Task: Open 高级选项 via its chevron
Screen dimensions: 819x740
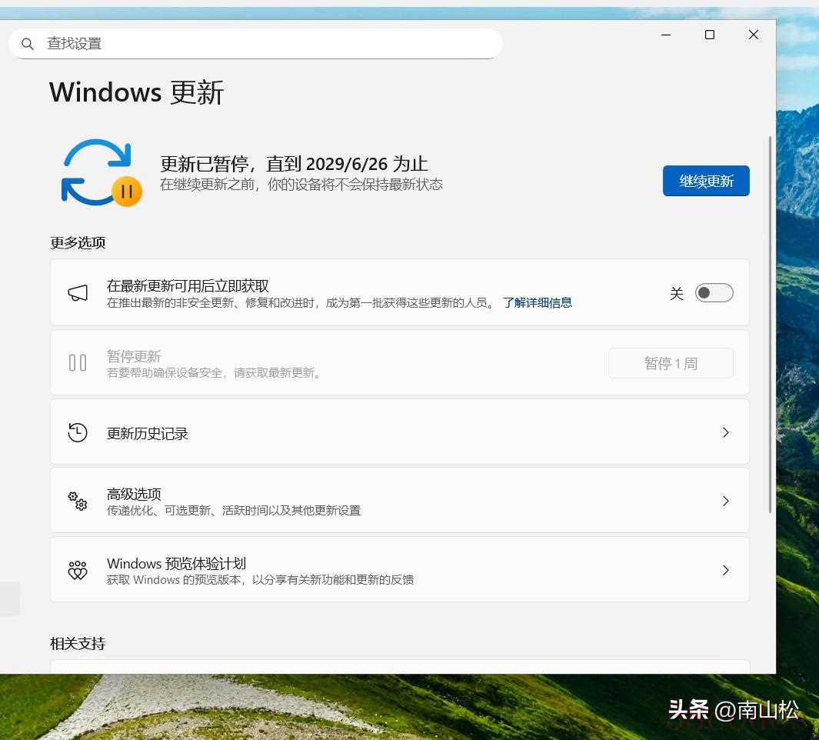Action: [x=725, y=502]
